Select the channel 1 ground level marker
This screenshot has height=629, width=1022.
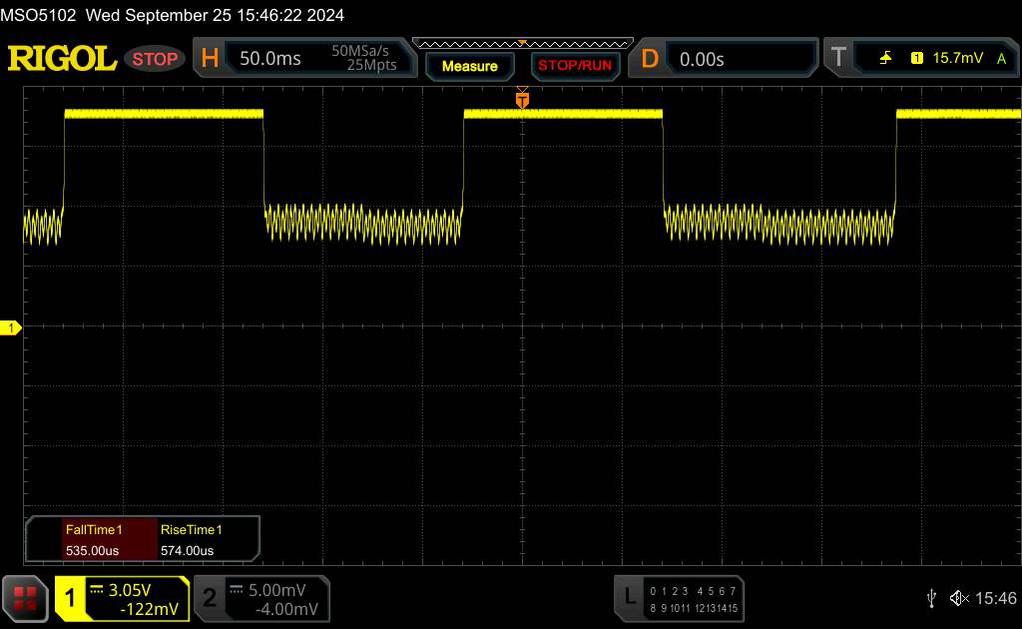click(12, 328)
